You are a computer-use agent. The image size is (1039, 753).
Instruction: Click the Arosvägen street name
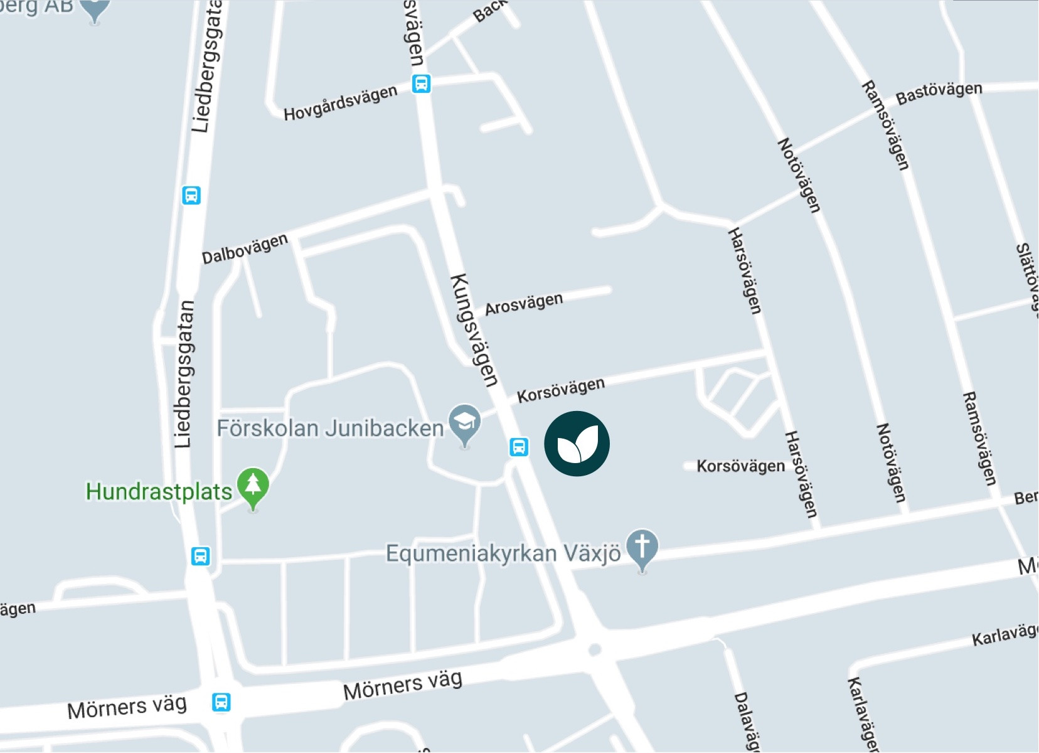point(524,304)
